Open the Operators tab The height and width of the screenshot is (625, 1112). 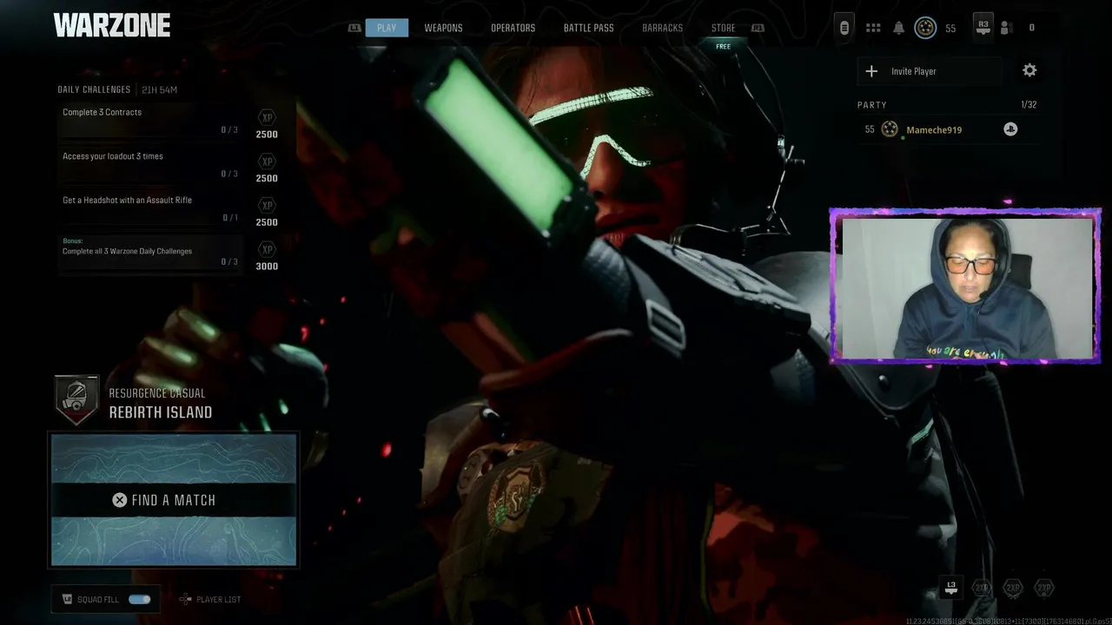pyautogui.click(x=513, y=28)
